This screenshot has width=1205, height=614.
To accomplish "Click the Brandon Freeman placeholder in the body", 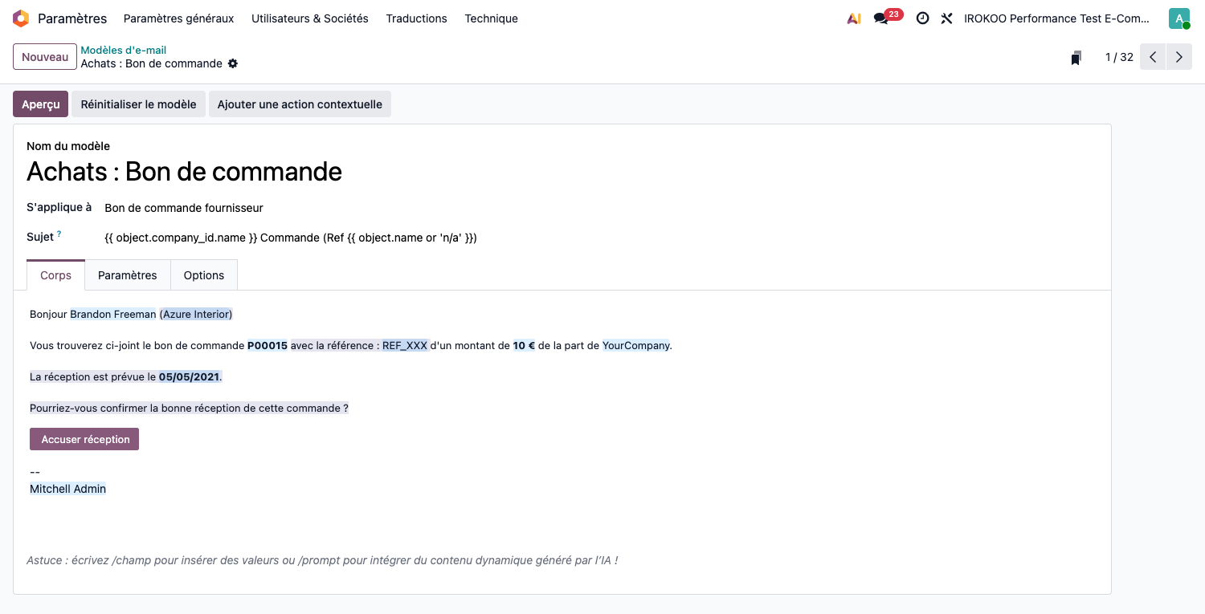I will click(113, 314).
